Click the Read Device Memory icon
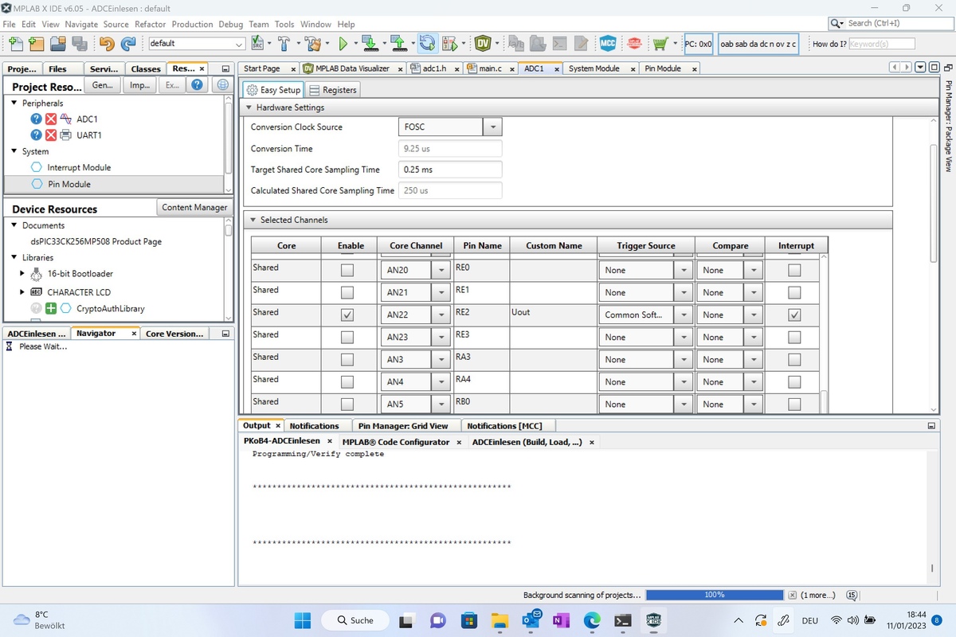The width and height of the screenshot is (956, 637). click(x=398, y=43)
